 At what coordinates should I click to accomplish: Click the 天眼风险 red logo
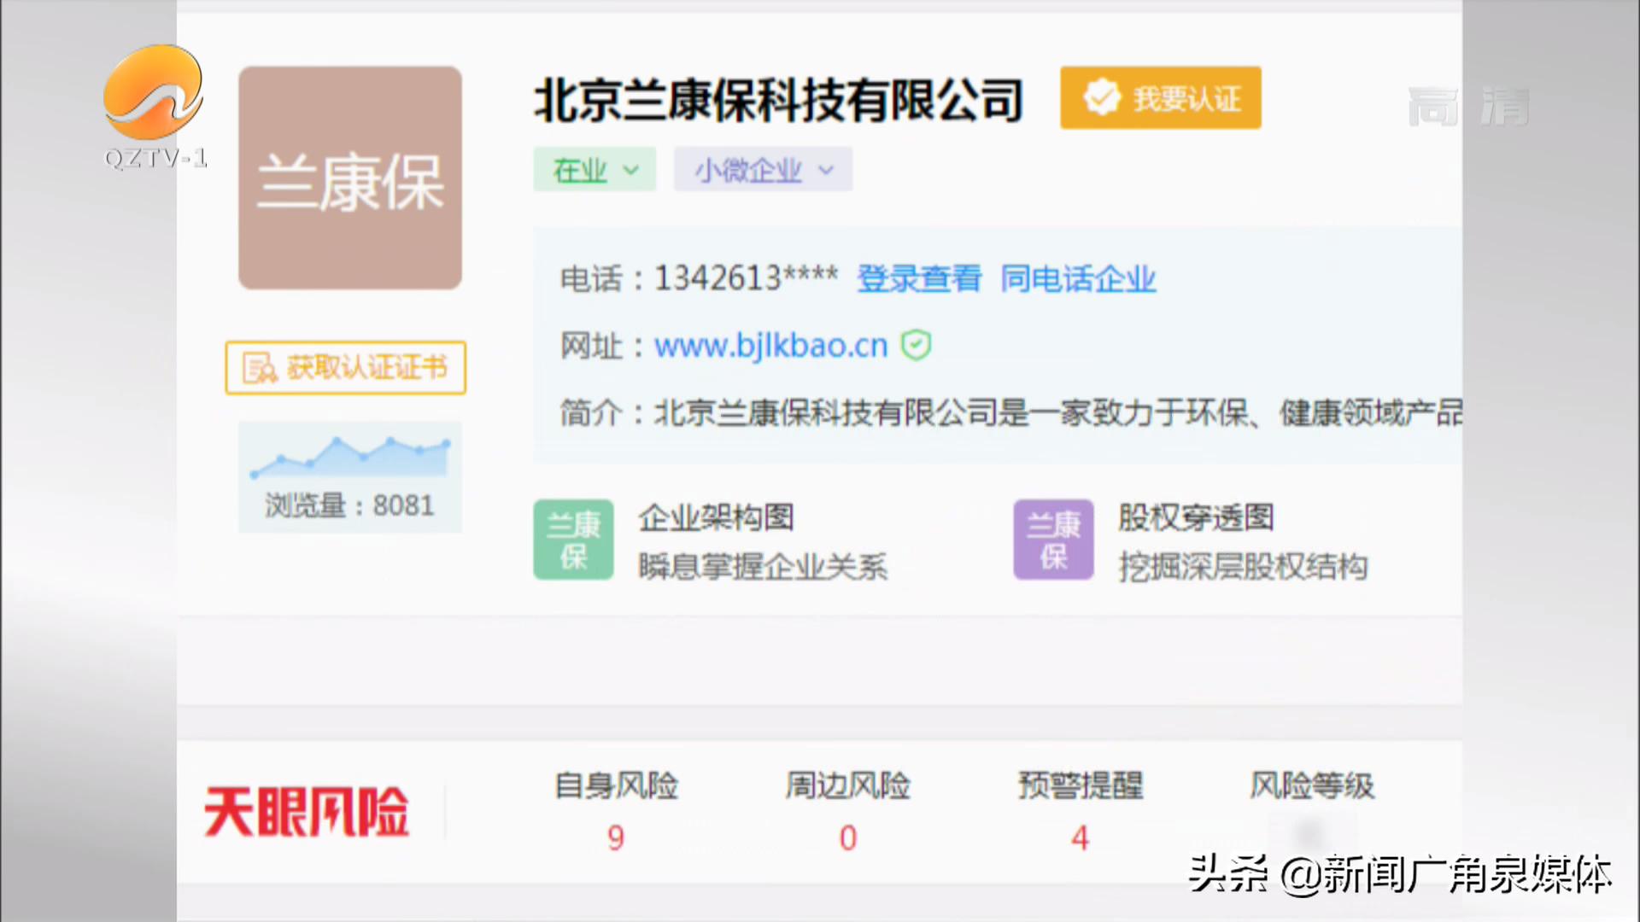pos(307,812)
